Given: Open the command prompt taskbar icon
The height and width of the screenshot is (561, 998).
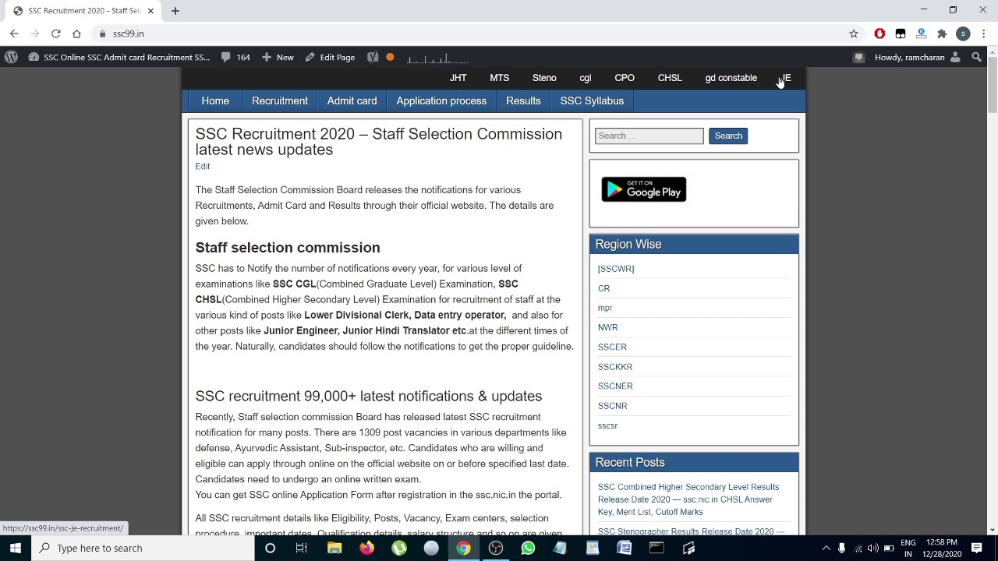Looking at the screenshot, I should (656, 548).
